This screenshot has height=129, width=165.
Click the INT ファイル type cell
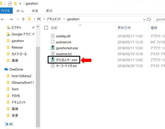[158, 42]
